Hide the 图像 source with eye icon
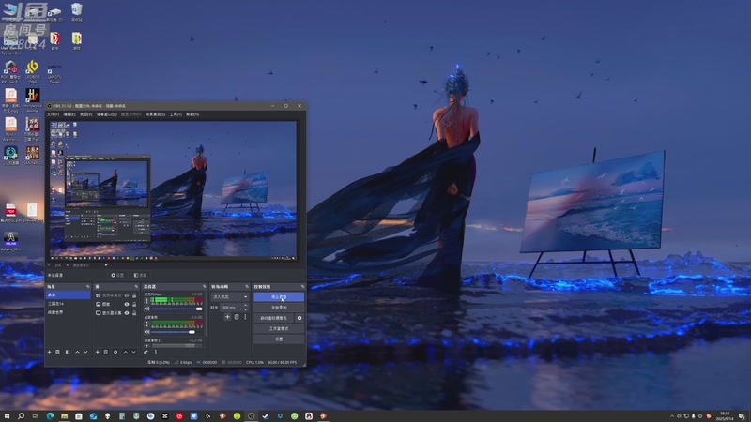 (127, 304)
